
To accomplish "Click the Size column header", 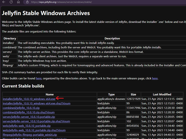I will 133,94.
